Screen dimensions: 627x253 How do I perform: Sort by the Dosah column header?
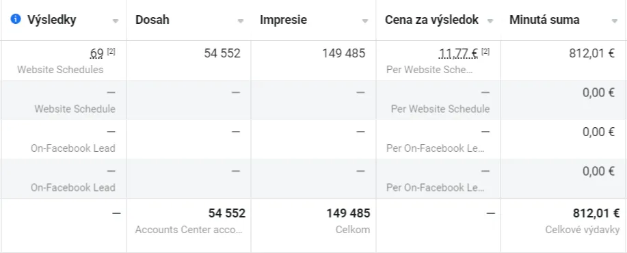[x=152, y=20]
